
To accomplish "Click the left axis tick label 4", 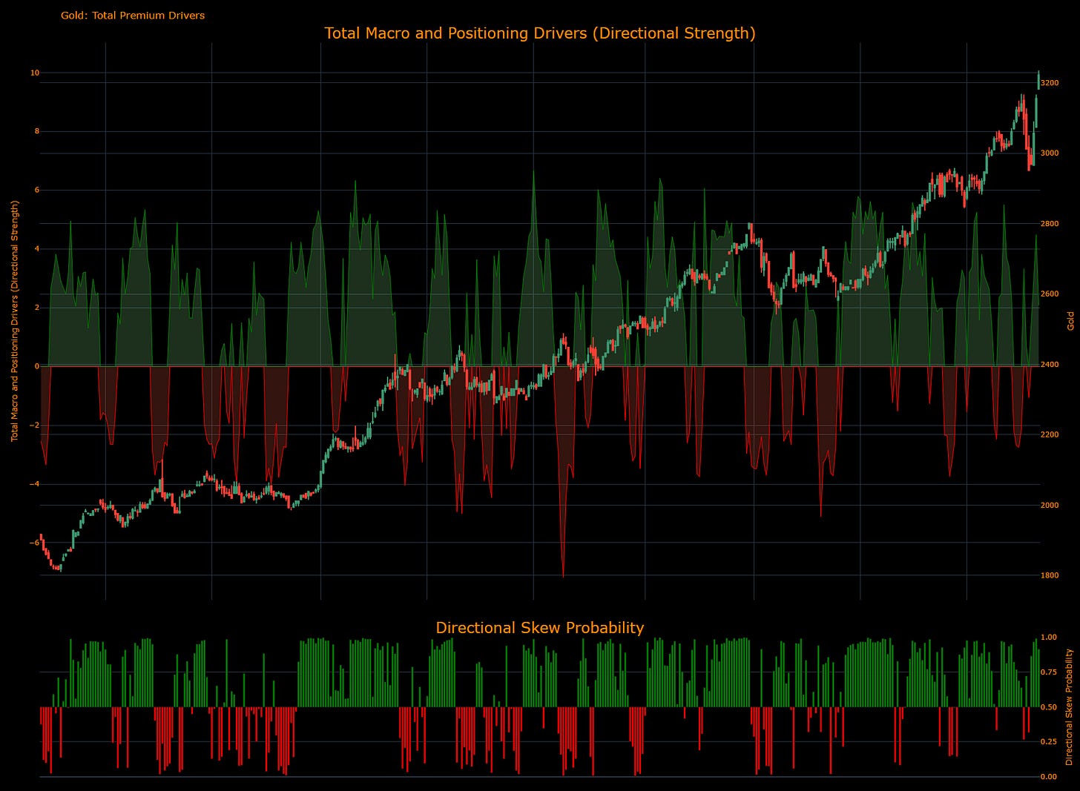I will coord(36,249).
